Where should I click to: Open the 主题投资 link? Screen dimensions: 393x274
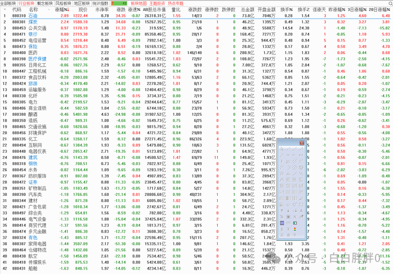click(x=157, y=3)
